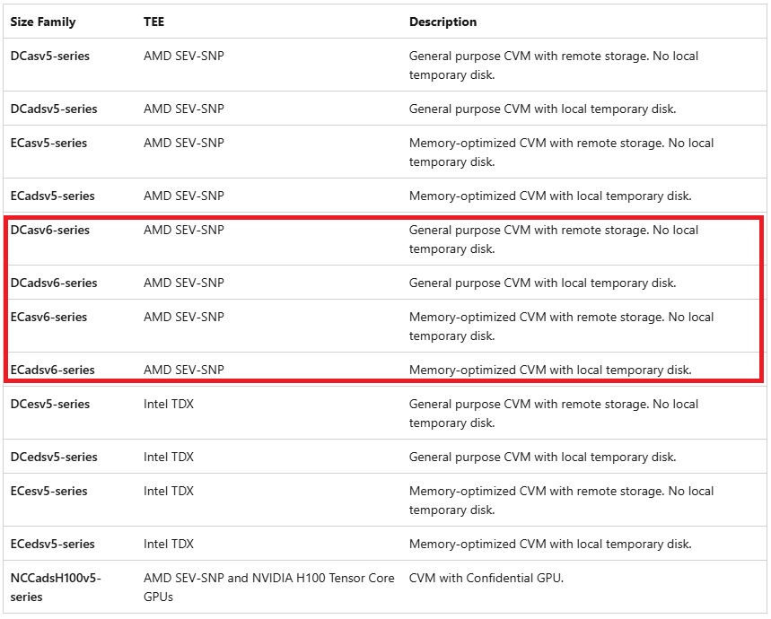Click the "CVM with Confidential GPU." description
The image size is (771, 619).
[x=486, y=578]
